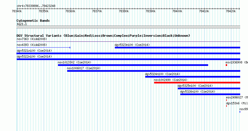Open the nsv1006017 (Coe2014) label
This screenshot has width=248, height=131.
tap(84, 68)
